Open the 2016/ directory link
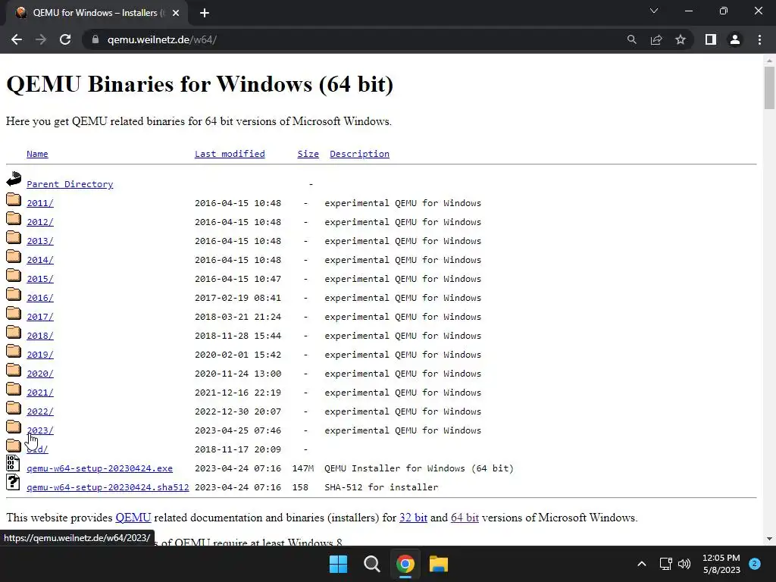 (x=40, y=298)
